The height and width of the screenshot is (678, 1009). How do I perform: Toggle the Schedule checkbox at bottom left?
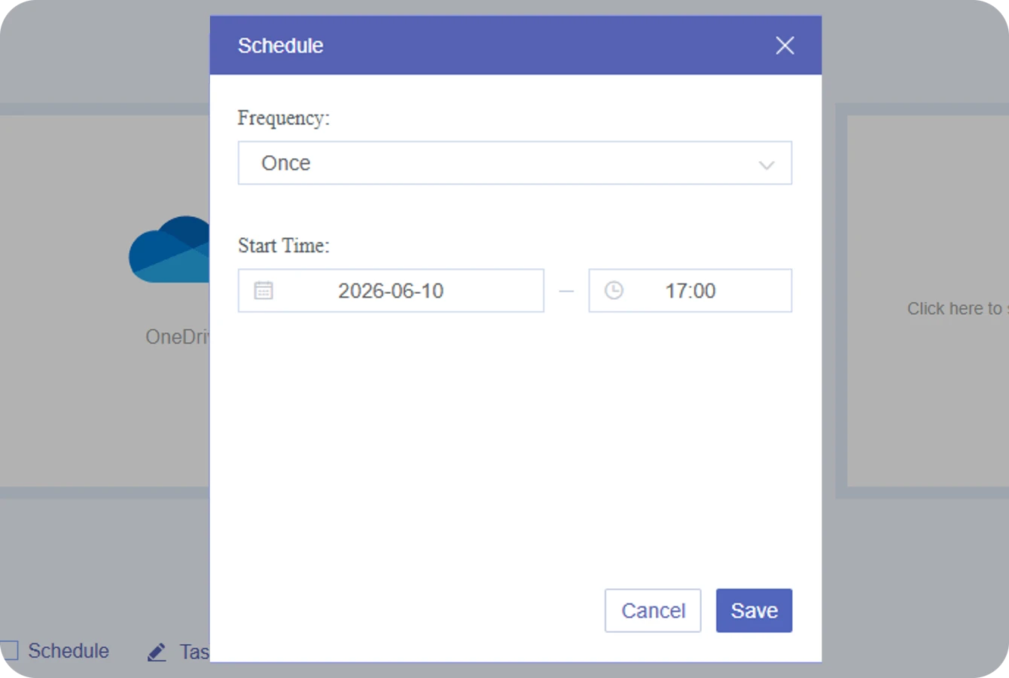click(9, 650)
